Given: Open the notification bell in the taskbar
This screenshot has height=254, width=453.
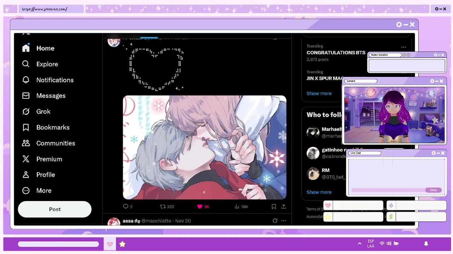Looking at the screenshot, I should click(426, 244).
